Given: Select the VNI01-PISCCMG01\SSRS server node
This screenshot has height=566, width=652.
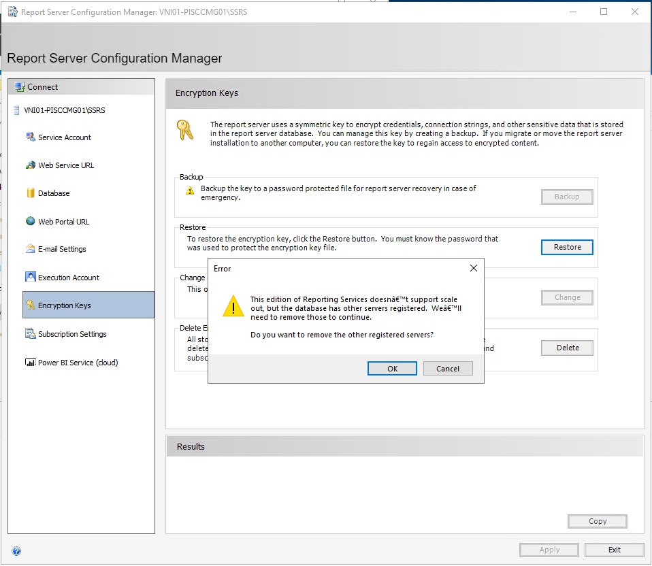Looking at the screenshot, I should coord(65,110).
